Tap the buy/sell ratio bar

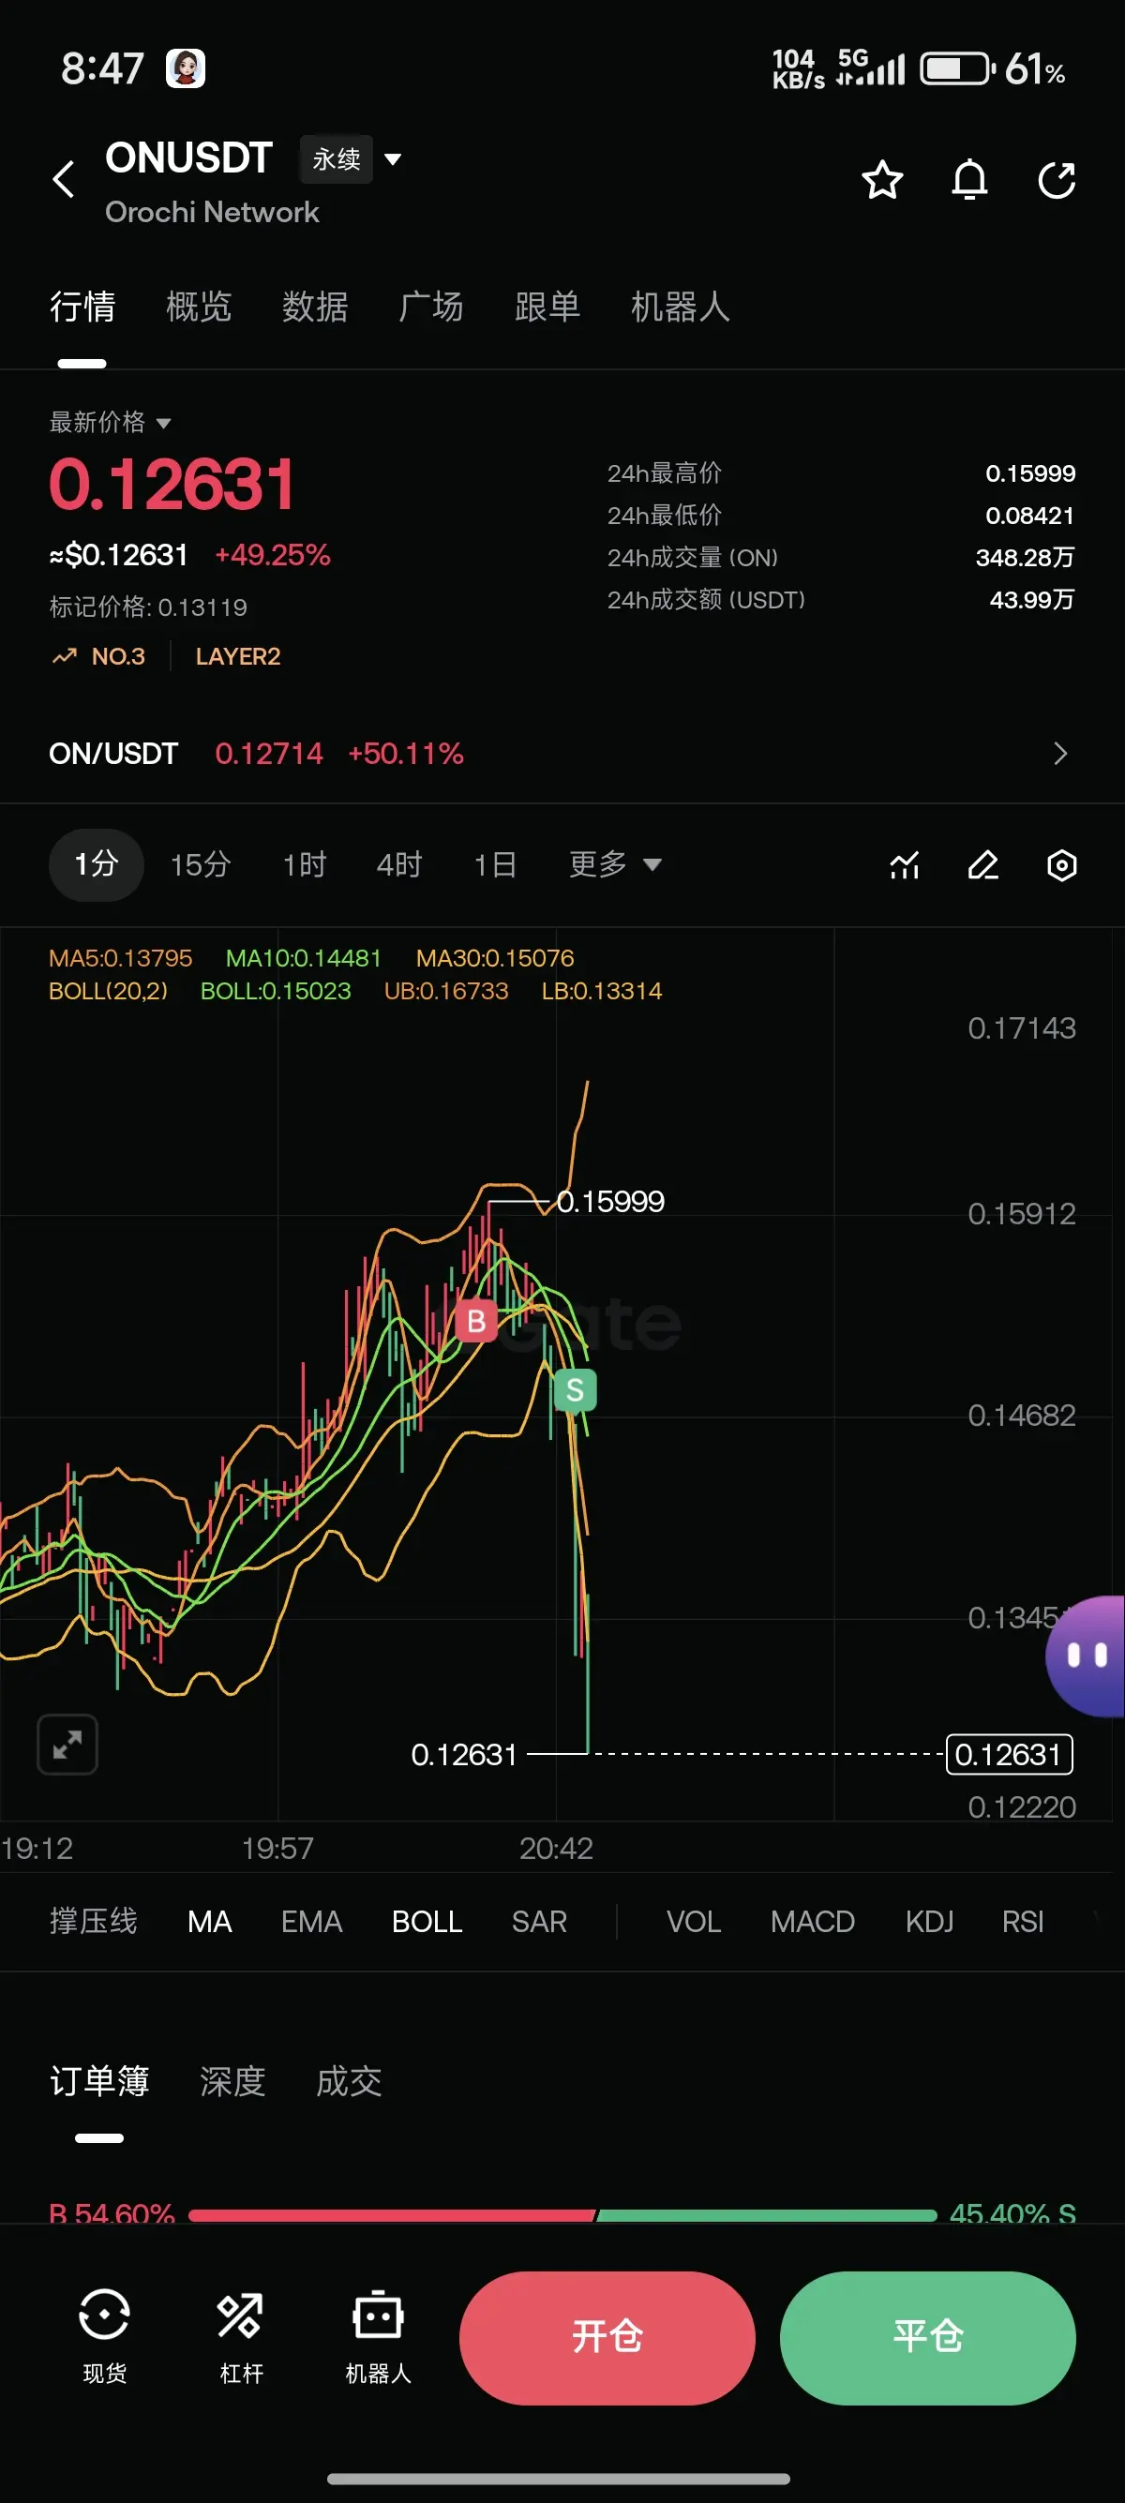[x=562, y=2214]
